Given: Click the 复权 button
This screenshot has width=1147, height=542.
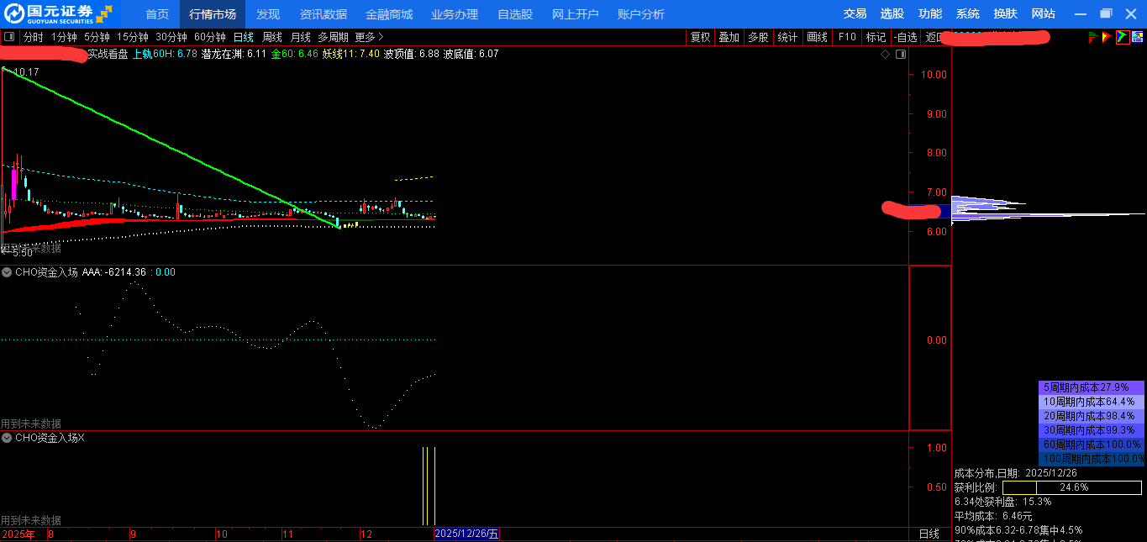Looking at the screenshot, I should pyautogui.click(x=701, y=37).
